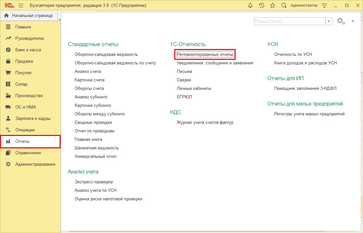The height and width of the screenshot is (233, 363).
Task: Select the Отчеты section
Action: [30, 141]
